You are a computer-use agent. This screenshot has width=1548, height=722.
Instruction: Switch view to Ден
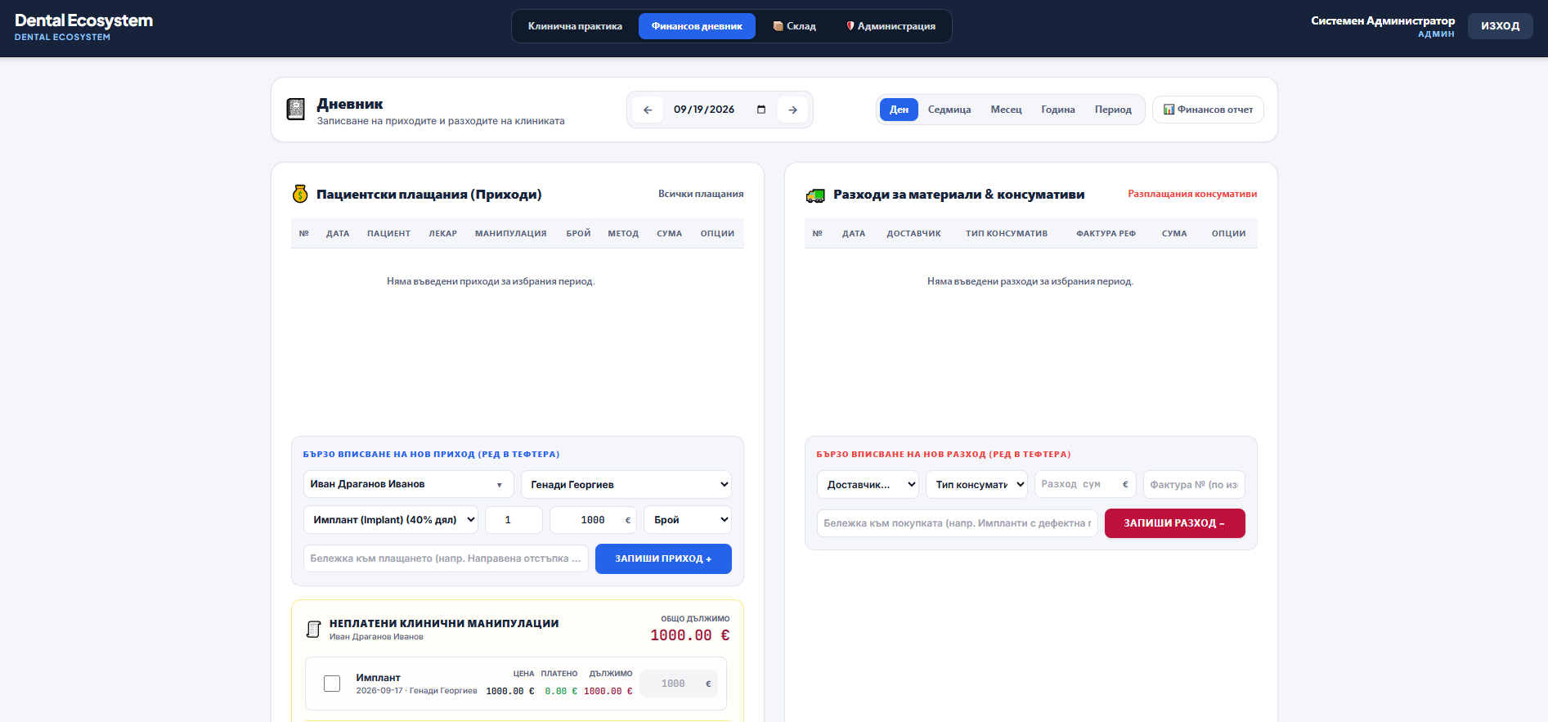coord(899,110)
